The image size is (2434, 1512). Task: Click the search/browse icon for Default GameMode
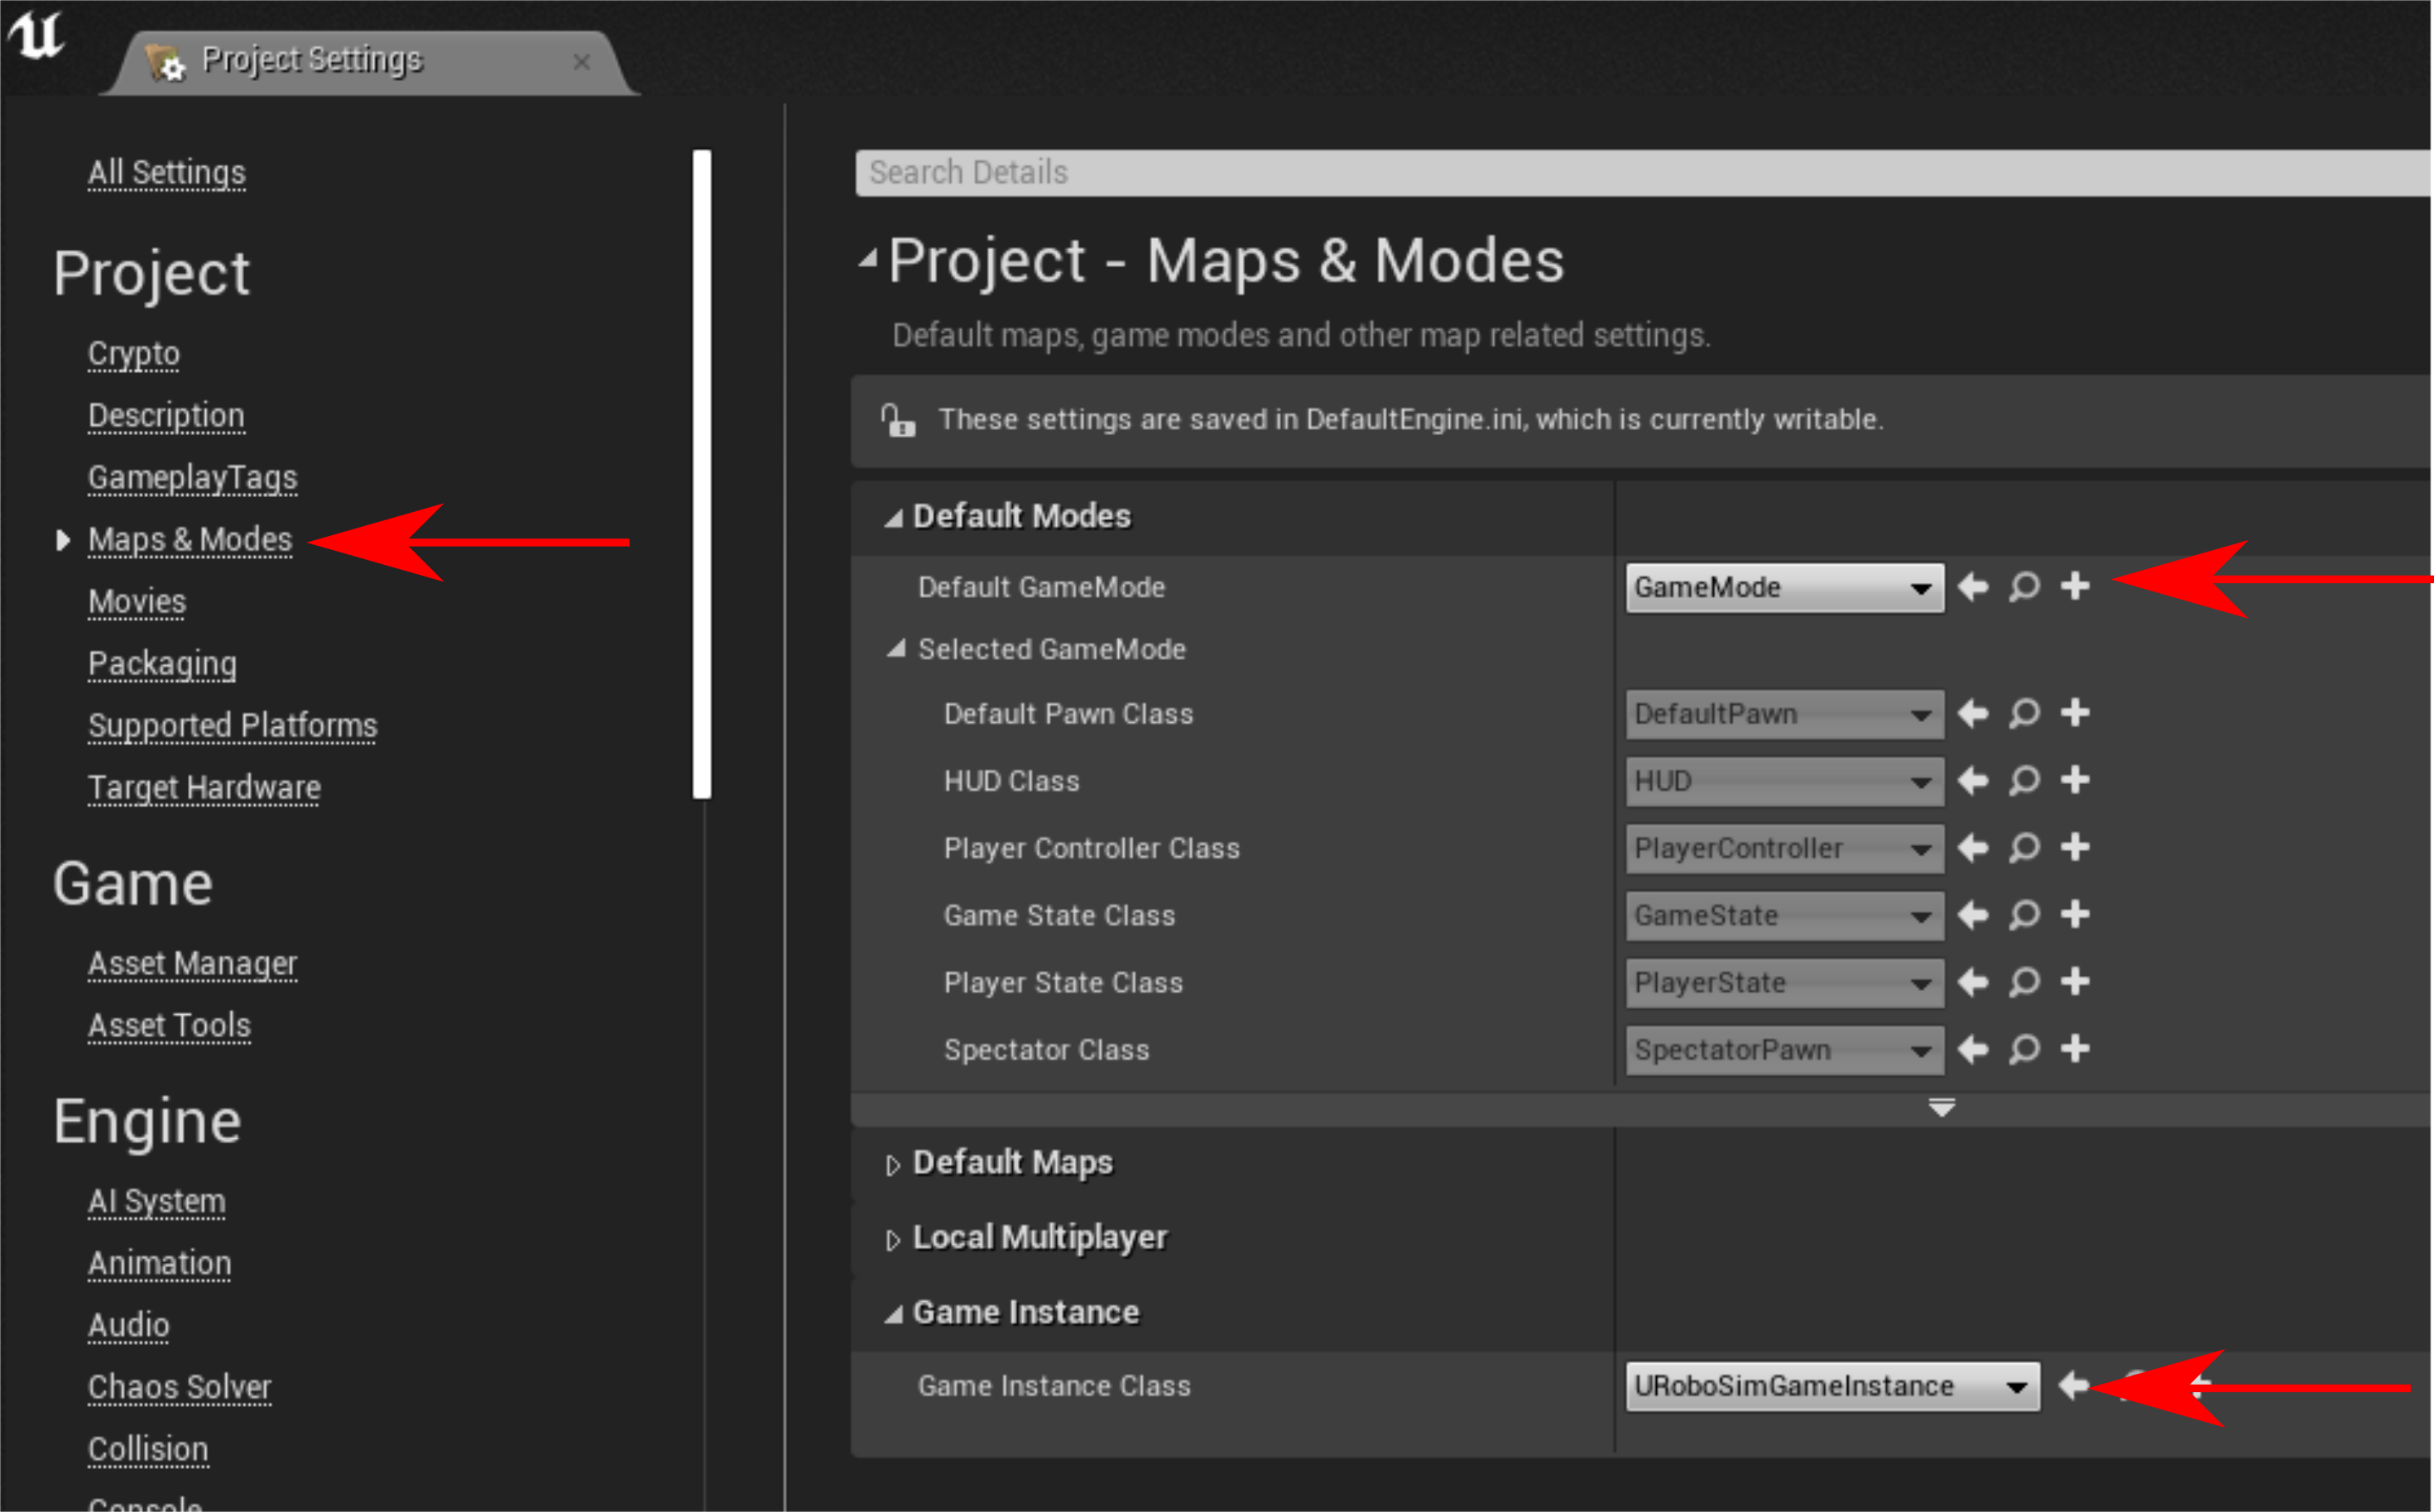2026,587
